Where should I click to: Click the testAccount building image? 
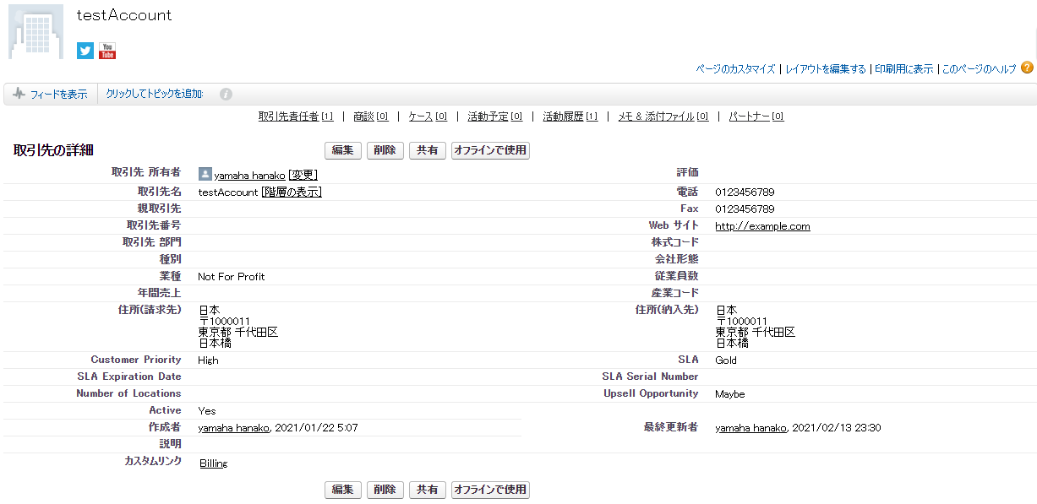pos(35,32)
